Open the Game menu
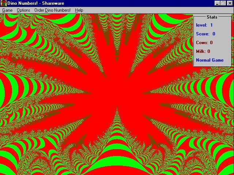 7,10
